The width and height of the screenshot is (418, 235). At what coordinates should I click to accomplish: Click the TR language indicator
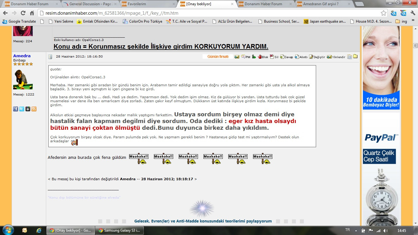[x=347, y=230]
